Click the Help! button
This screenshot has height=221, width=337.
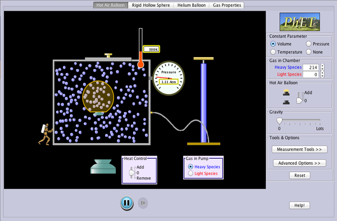[299, 205]
